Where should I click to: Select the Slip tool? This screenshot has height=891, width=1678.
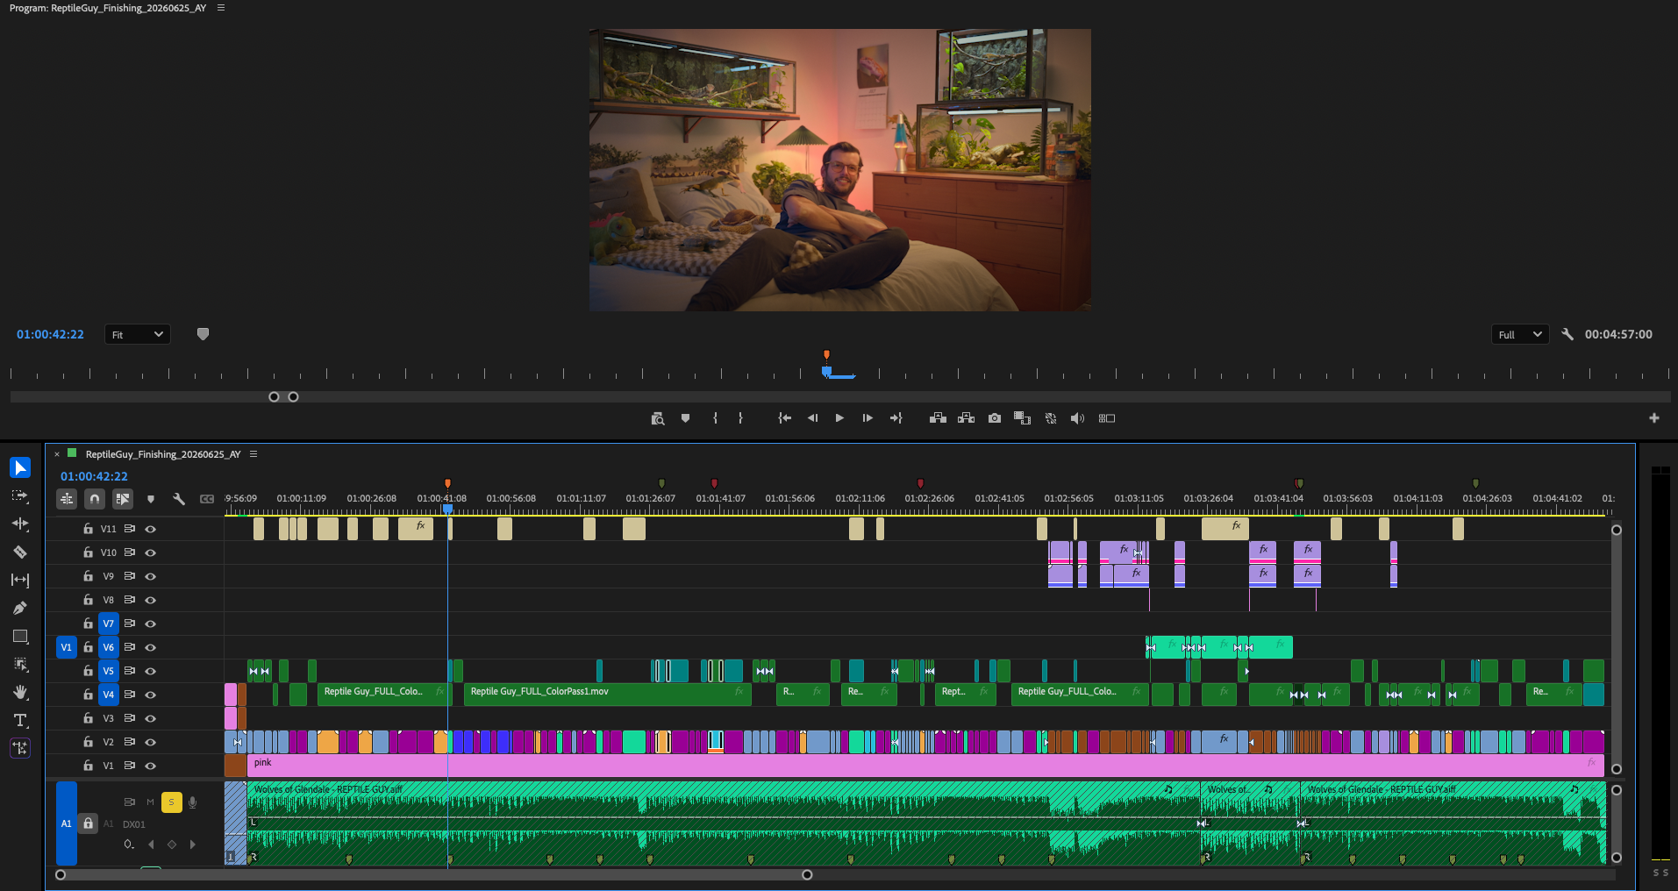pyautogui.click(x=20, y=580)
